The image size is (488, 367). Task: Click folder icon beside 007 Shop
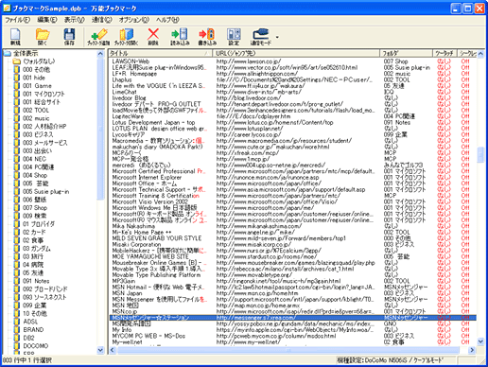[17, 208]
